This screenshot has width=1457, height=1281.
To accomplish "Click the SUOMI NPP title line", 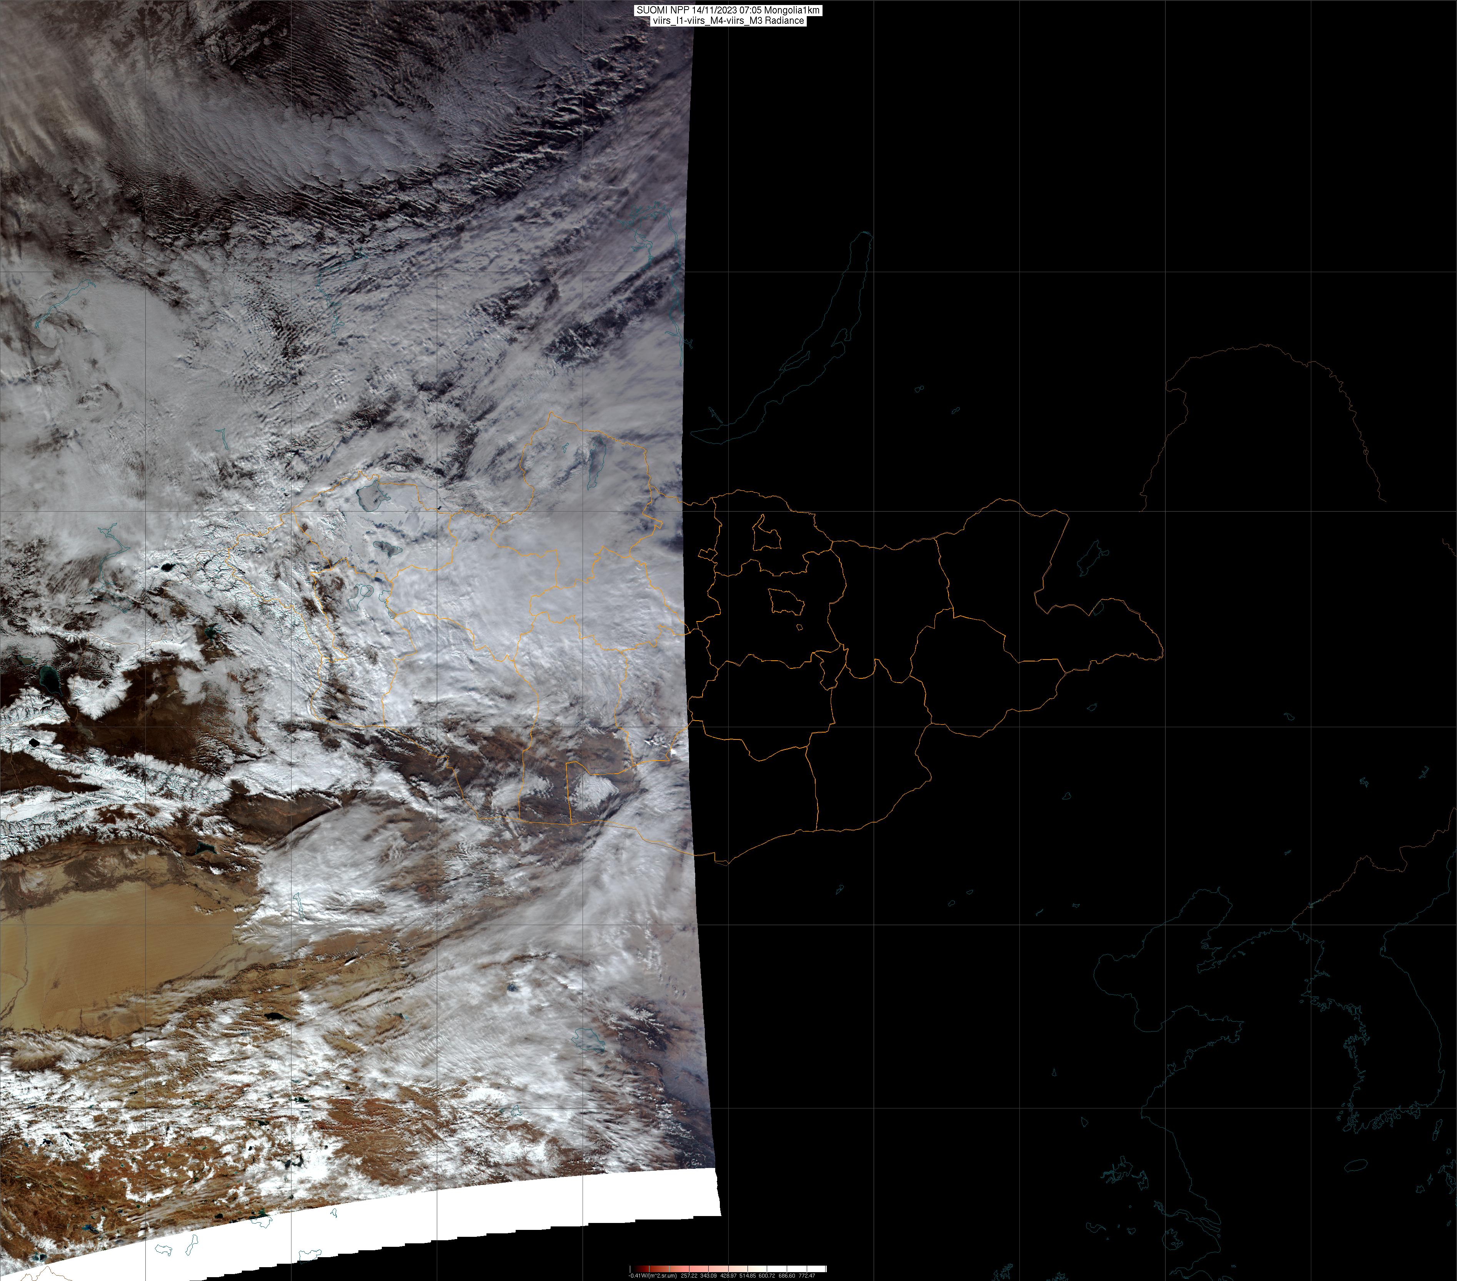I will pos(728,10).
